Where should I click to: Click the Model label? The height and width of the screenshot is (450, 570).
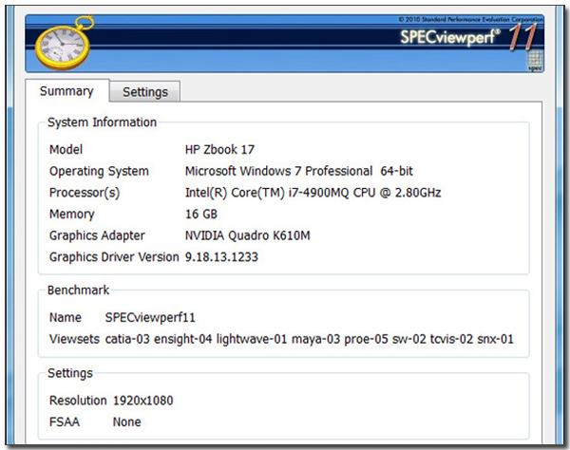click(x=66, y=150)
